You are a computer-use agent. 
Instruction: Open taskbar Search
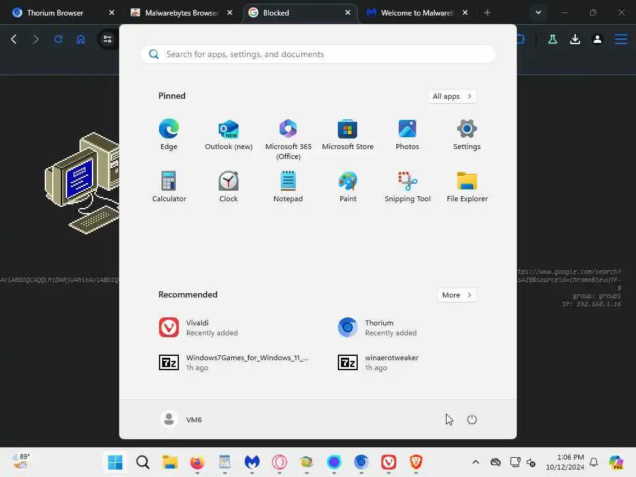pyautogui.click(x=142, y=462)
